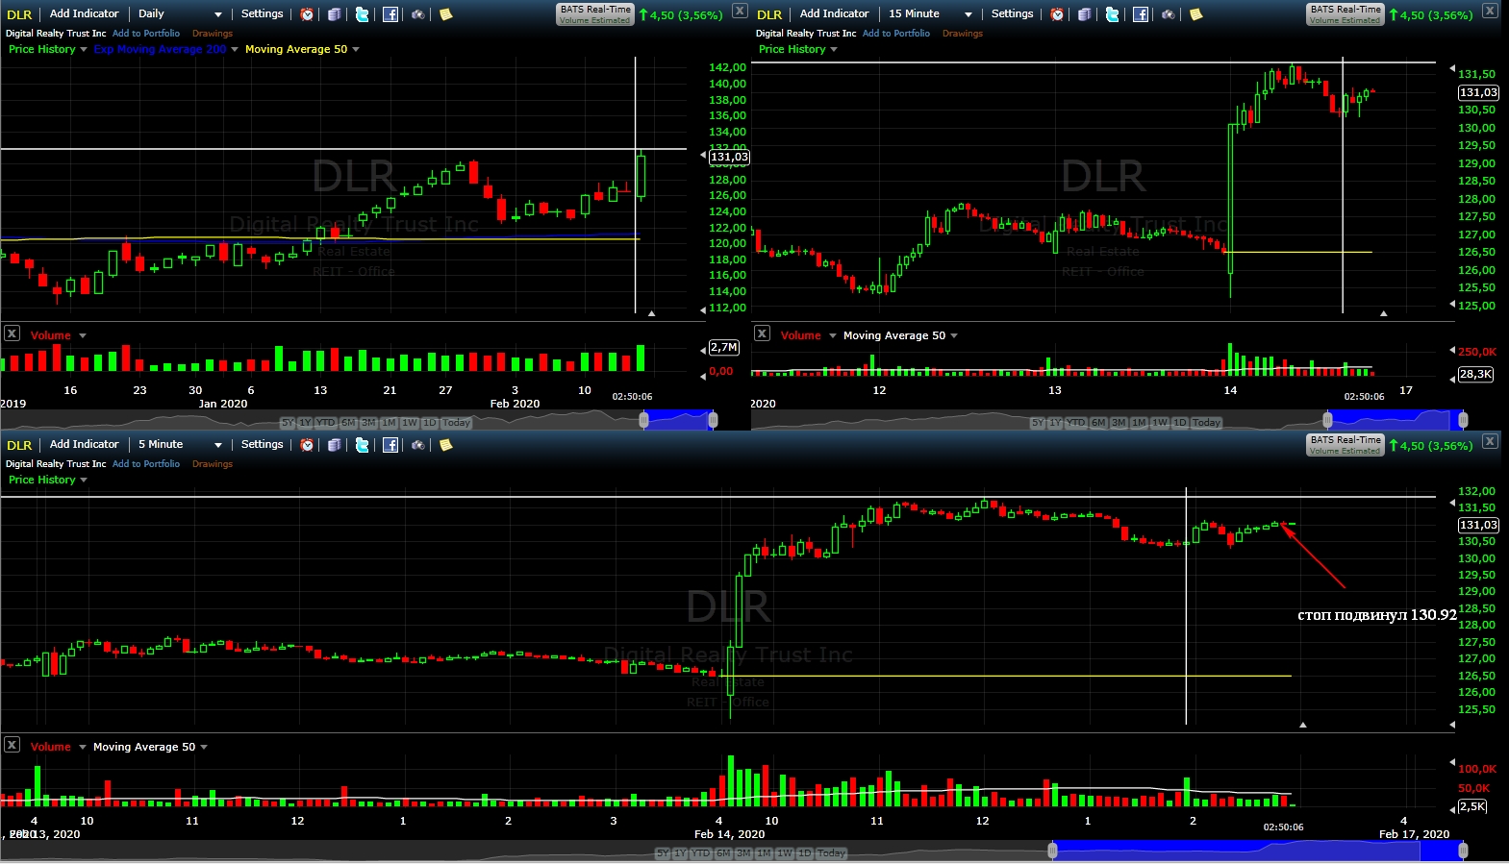The image size is (1509, 864).
Task: Click Add to Portfolio link in Daily chart
Action: click(146, 34)
